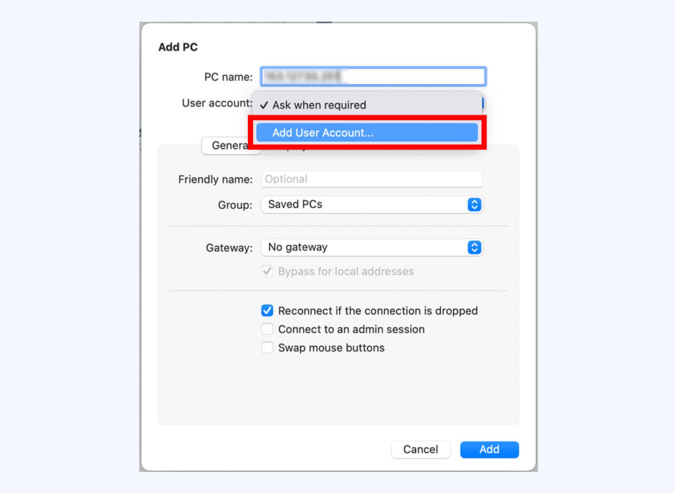Switch to the General tab
This screenshot has width=675, height=493.
click(230, 146)
